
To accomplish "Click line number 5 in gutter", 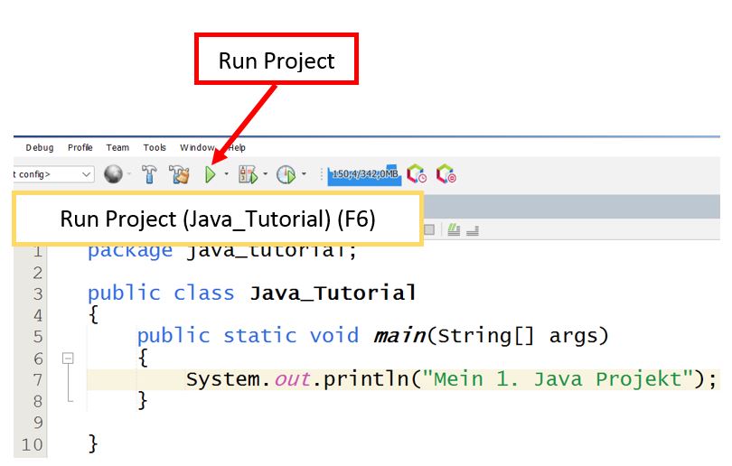I will coord(38,337).
